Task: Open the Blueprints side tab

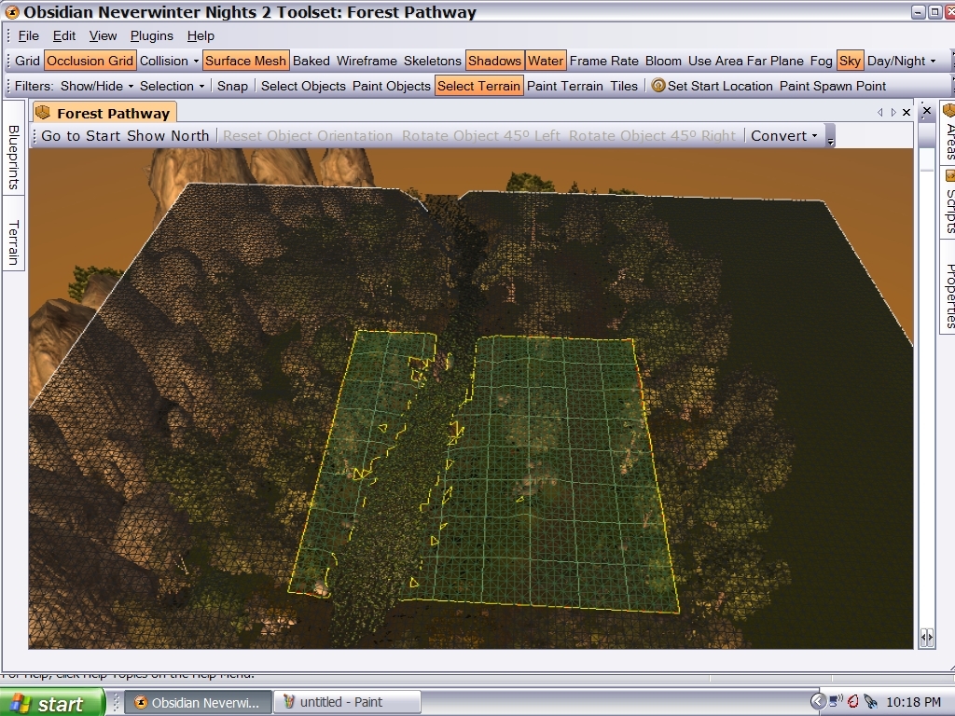Action: click(x=13, y=158)
